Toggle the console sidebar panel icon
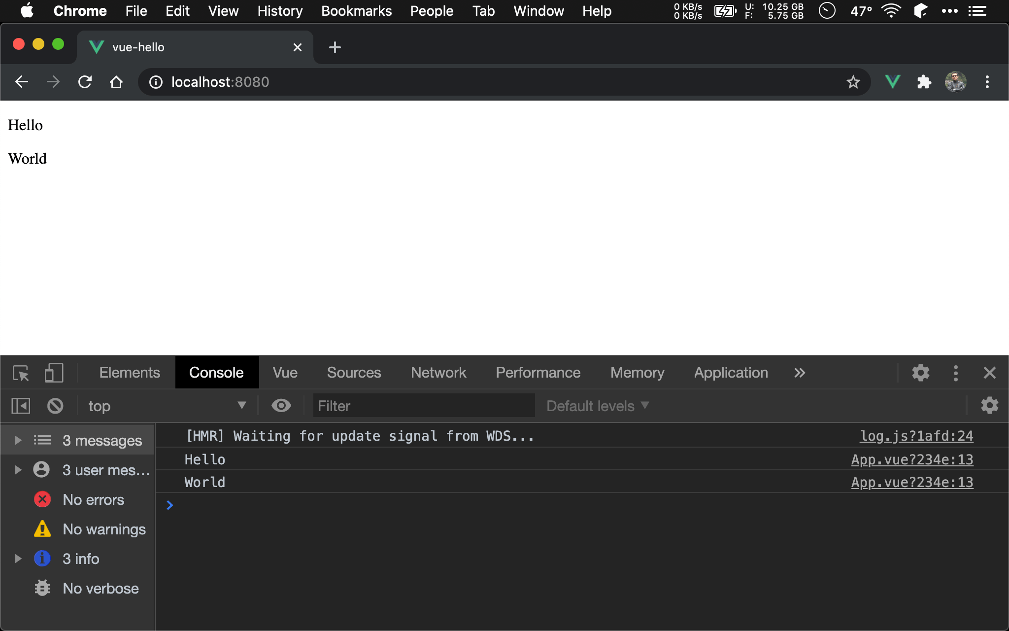 point(21,406)
